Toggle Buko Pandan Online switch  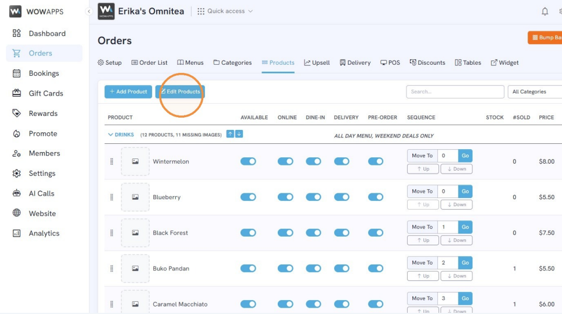tap(285, 268)
